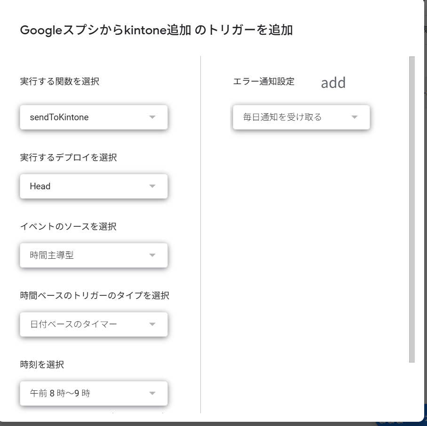
Task: Click the arrow icon in Head dropdown
Action: 152,186
